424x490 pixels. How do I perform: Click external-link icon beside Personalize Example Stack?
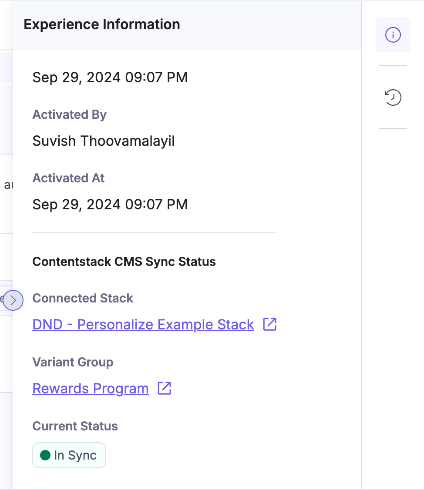pos(270,325)
